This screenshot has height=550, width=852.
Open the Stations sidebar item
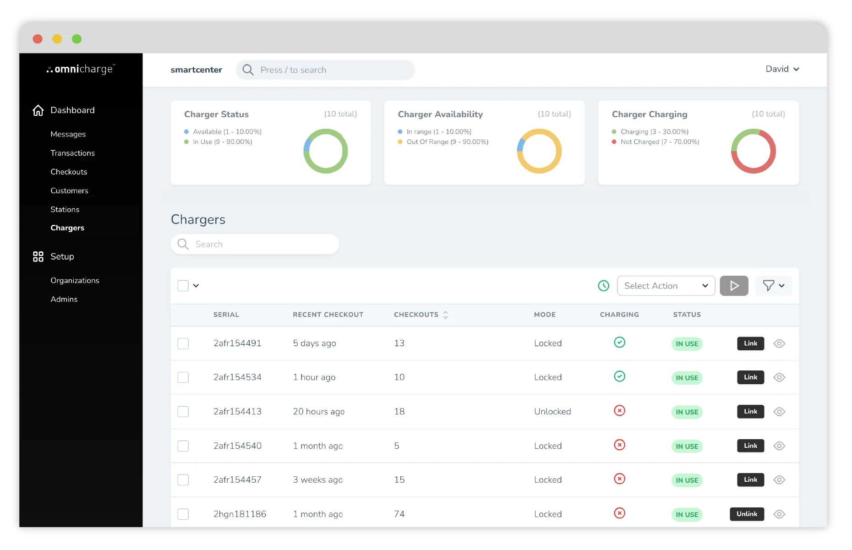(65, 209)
